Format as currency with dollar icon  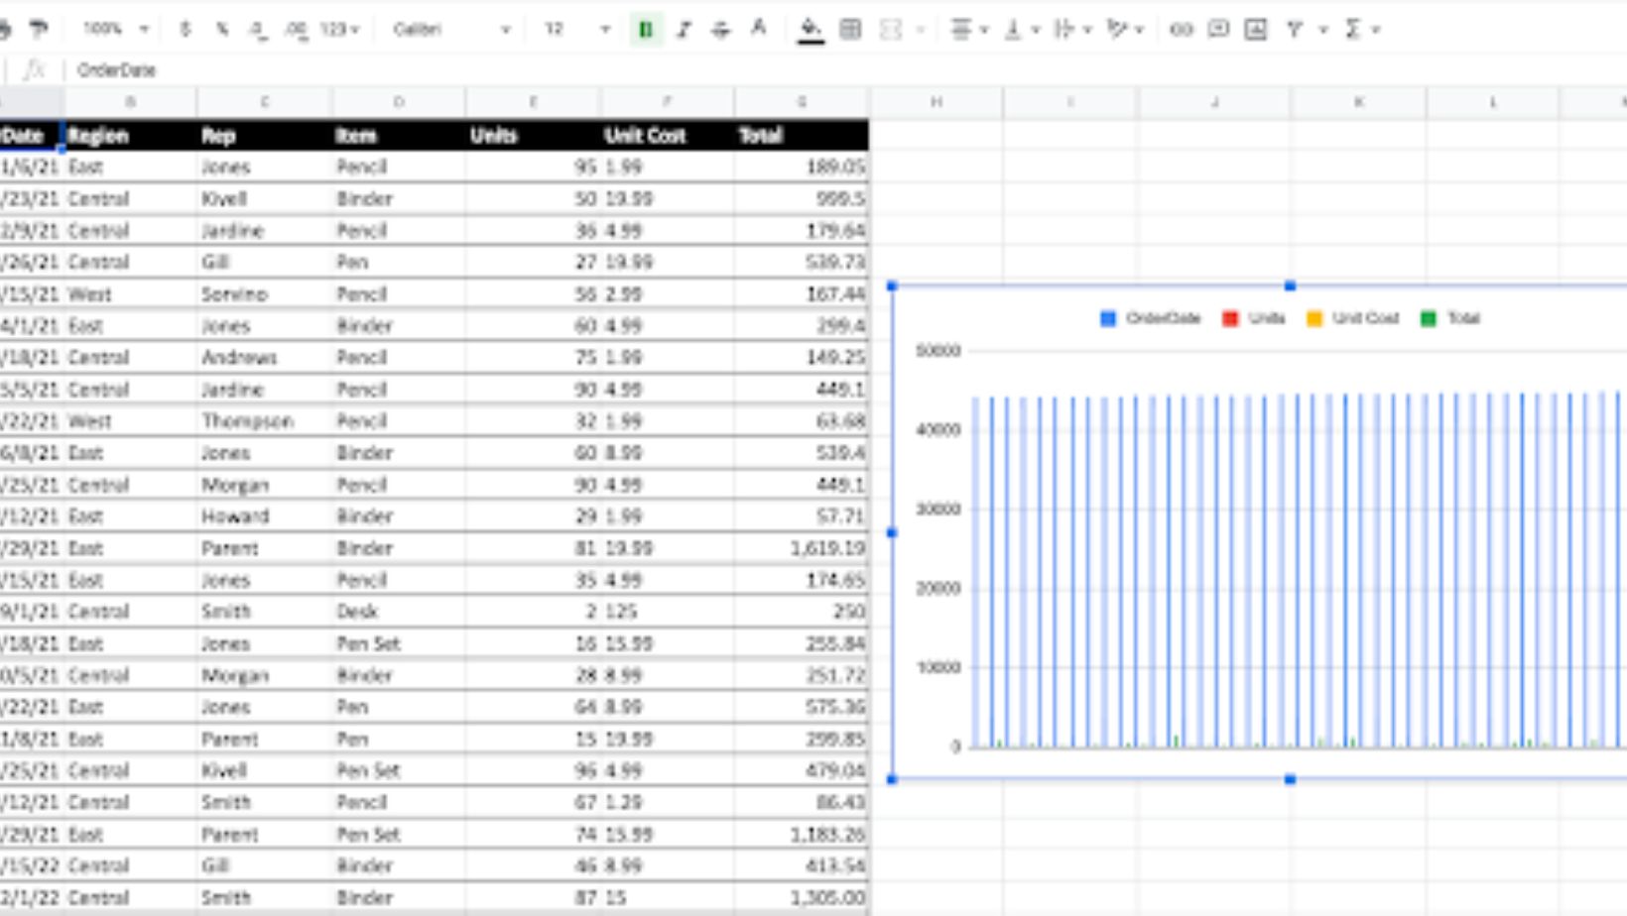(x=185, y=30)
